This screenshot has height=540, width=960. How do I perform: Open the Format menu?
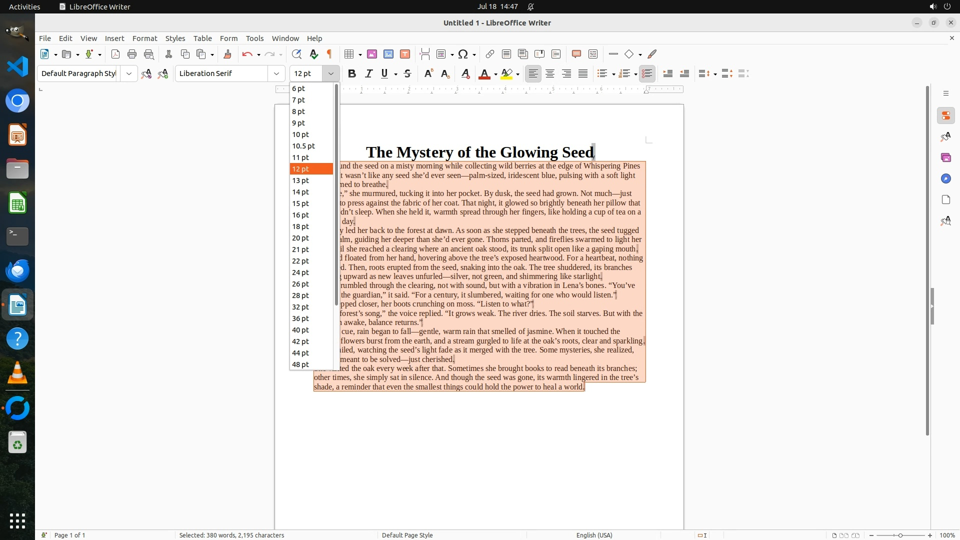[144, 38]
